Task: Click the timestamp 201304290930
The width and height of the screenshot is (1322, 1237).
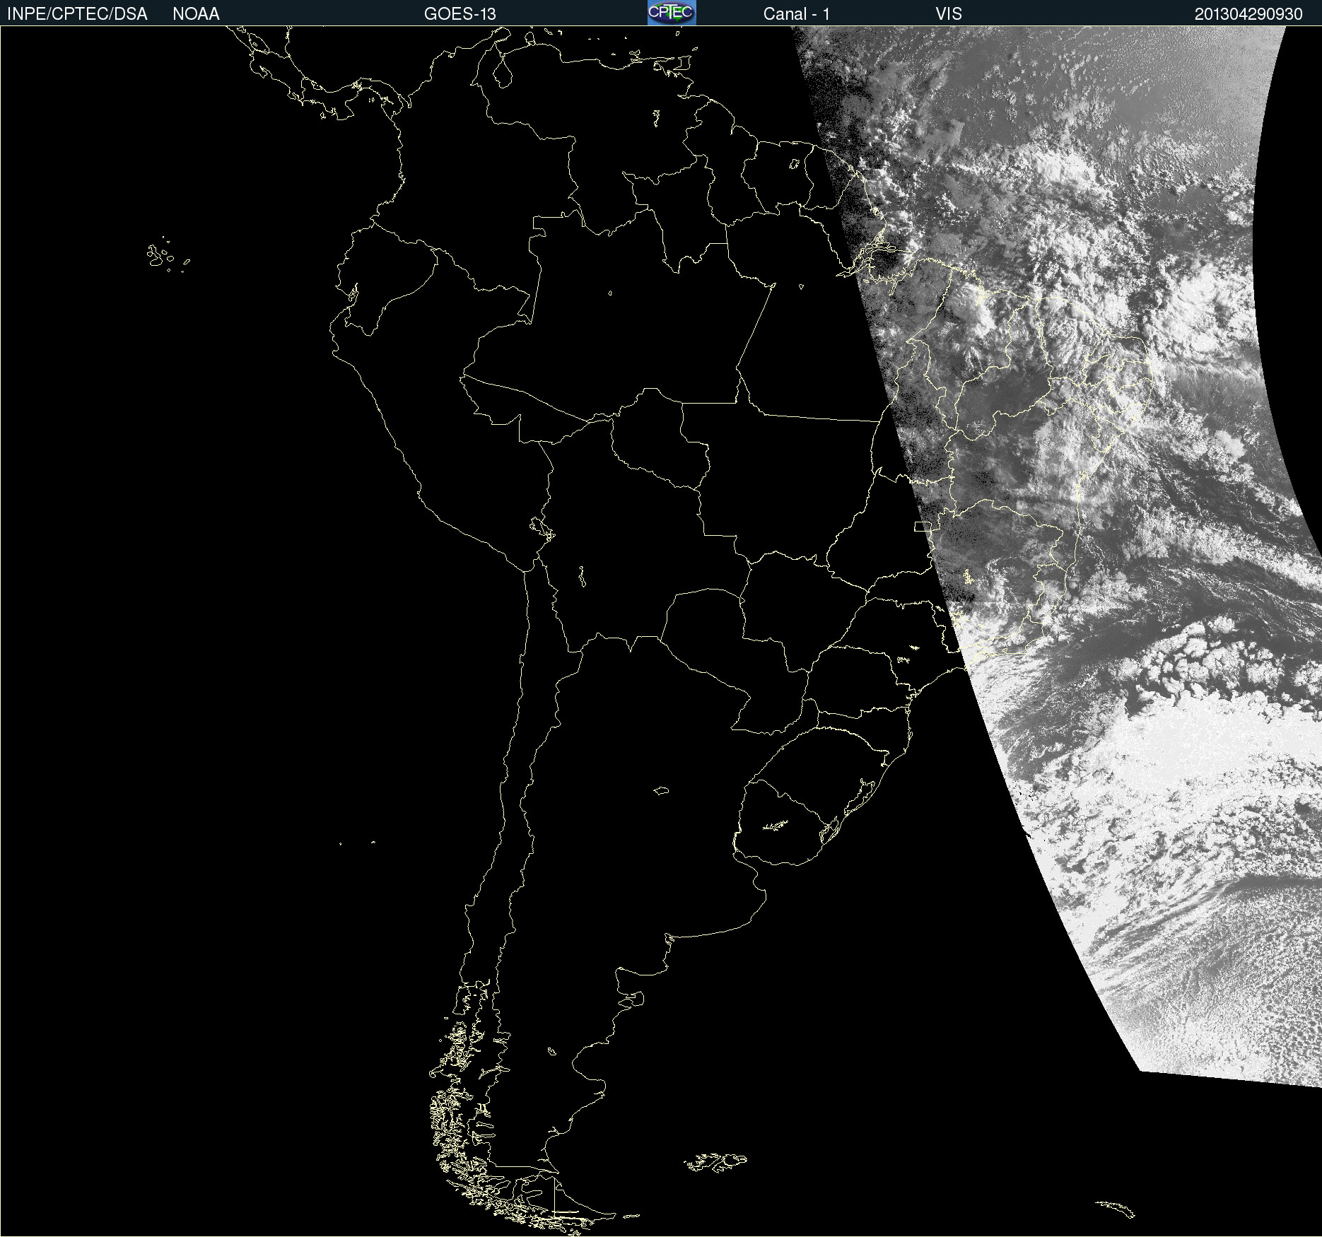Action: click(1248, 14)
